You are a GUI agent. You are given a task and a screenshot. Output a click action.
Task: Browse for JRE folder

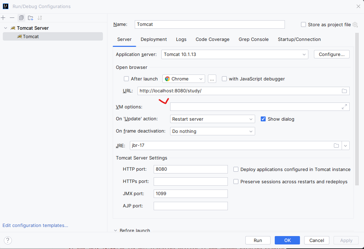coord(336,145)
